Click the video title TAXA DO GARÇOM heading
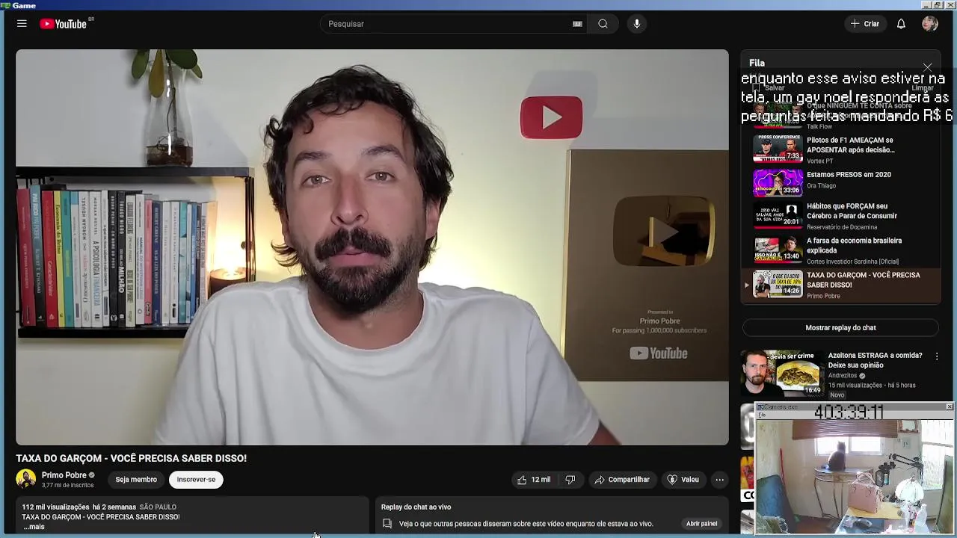The height and width of the screenshot is (538, 957). point(132,458)
